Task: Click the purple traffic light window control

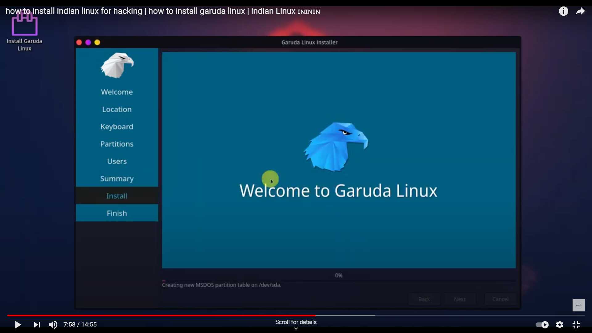Action: 88,42
